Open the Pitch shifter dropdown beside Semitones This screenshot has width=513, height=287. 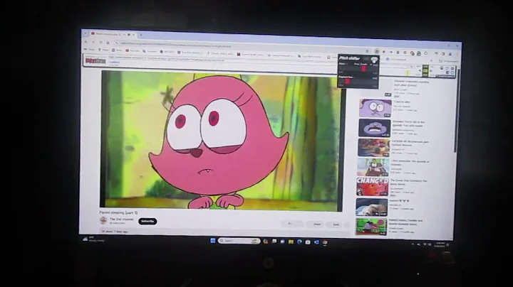point(370,65)
